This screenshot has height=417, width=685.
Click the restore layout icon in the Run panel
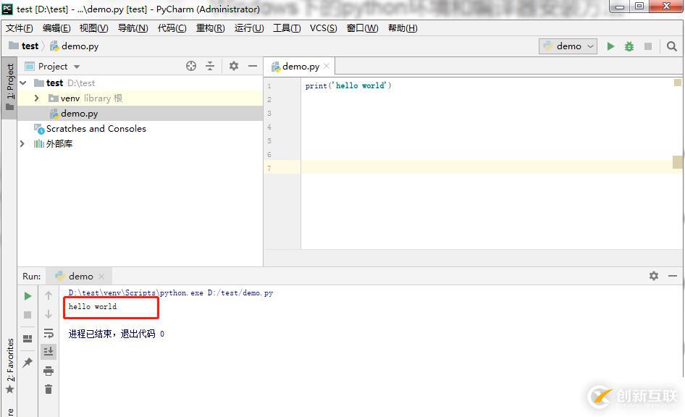point(28,339)
